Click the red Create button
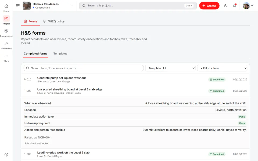Viewport: 258px width, 161px height. tap(209, 6)
